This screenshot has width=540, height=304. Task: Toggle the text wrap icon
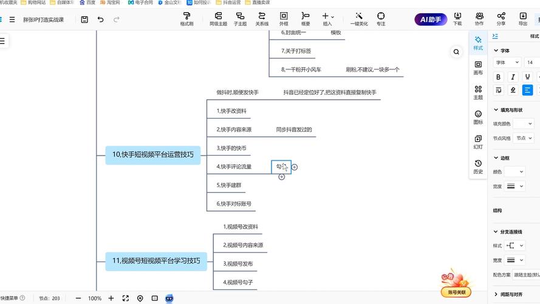[498, 91]
